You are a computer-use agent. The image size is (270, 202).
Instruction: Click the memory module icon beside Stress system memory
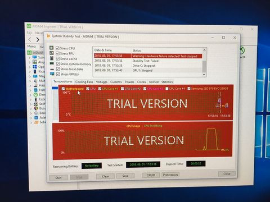(x=52, y=63)
